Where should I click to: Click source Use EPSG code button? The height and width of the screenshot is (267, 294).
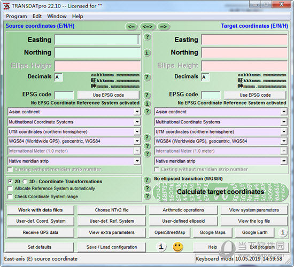coord(109,95)
